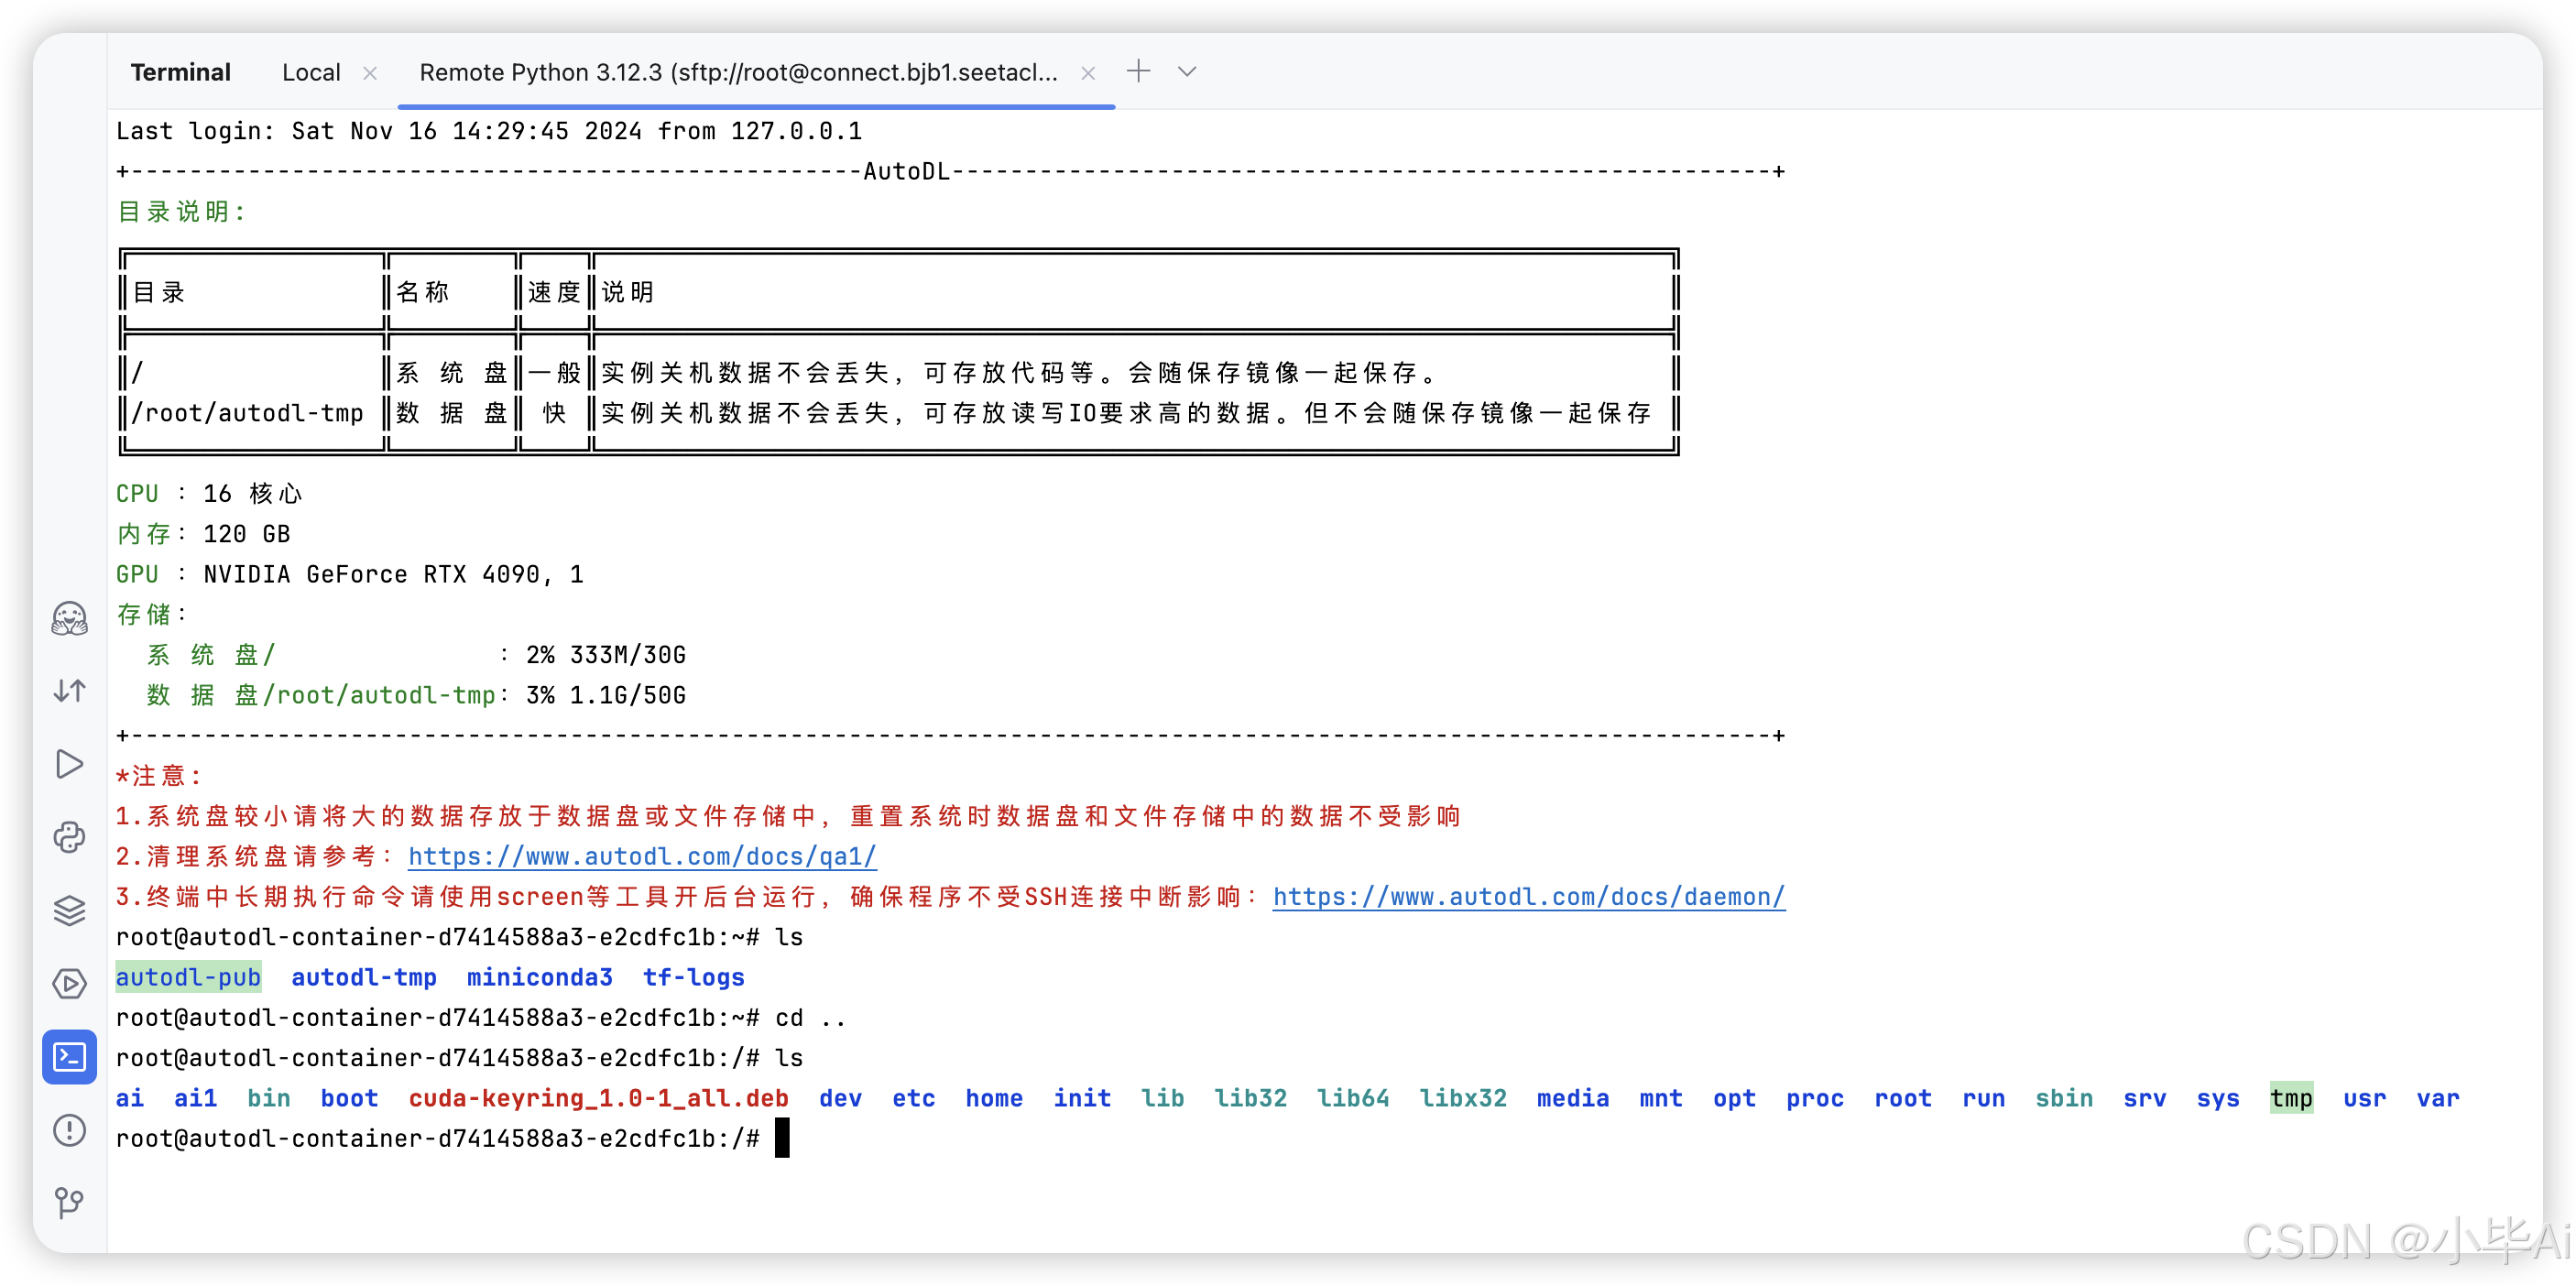
Task: Open the Python Packages layers icon
Action: pos(69,910)
